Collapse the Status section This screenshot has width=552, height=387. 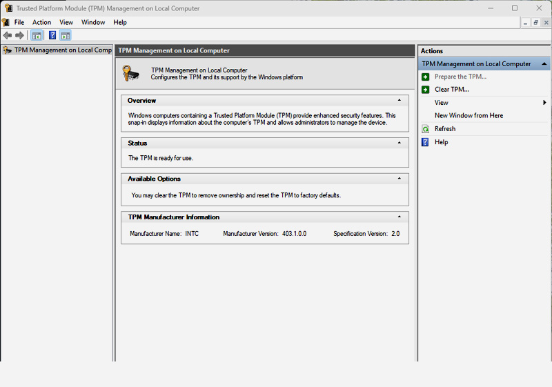pyautogui.click(x=400, y=143)
